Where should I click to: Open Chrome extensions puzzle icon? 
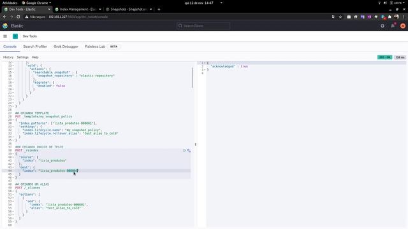390,17
